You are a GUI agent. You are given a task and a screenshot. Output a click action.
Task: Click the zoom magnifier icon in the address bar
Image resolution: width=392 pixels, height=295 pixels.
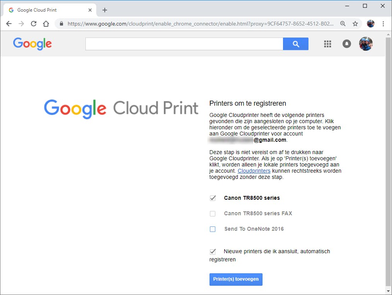343,24
